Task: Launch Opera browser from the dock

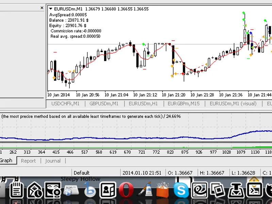Action: coord(126,190)
